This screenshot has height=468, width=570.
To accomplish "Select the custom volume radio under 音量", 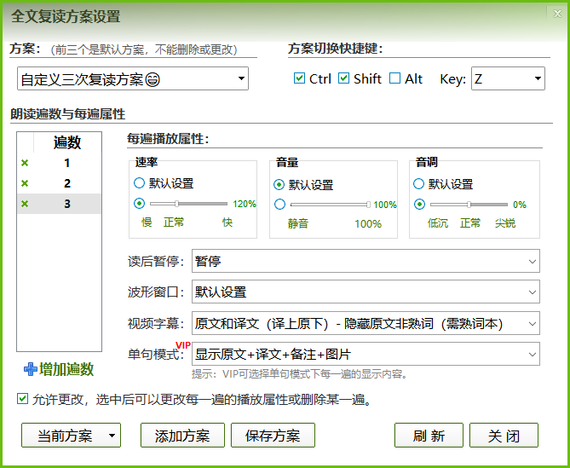I will tap(279, 204).
